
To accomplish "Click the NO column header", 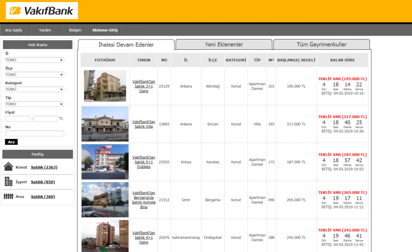I will coord(164,60).
